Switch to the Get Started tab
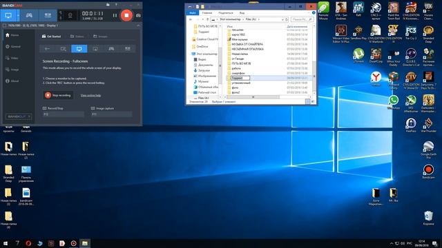Image resolution: width=442 pixels, height=248 pixels. tap(51, 37)
